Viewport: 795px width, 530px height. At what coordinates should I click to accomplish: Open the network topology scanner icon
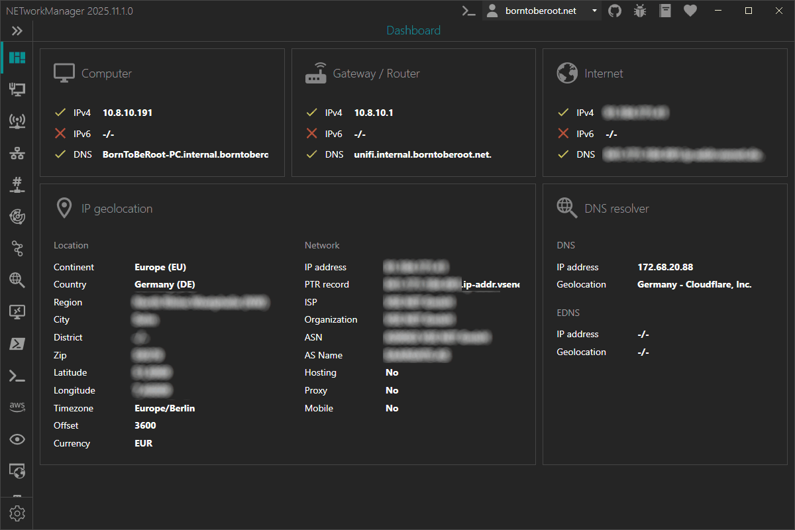pos(17,152)
